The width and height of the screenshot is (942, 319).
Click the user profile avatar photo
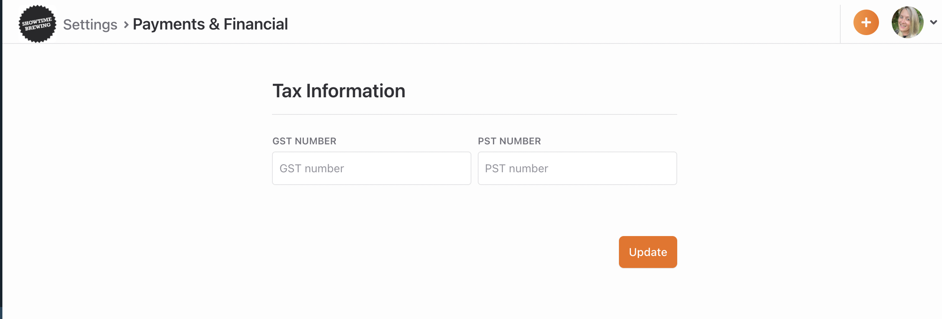[x=907, y=22]
